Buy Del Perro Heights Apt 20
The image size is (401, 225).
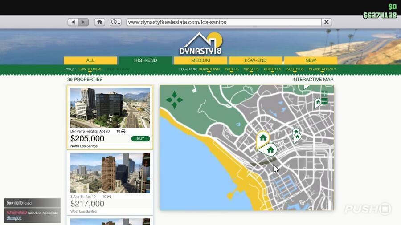(x=140, y=139)
